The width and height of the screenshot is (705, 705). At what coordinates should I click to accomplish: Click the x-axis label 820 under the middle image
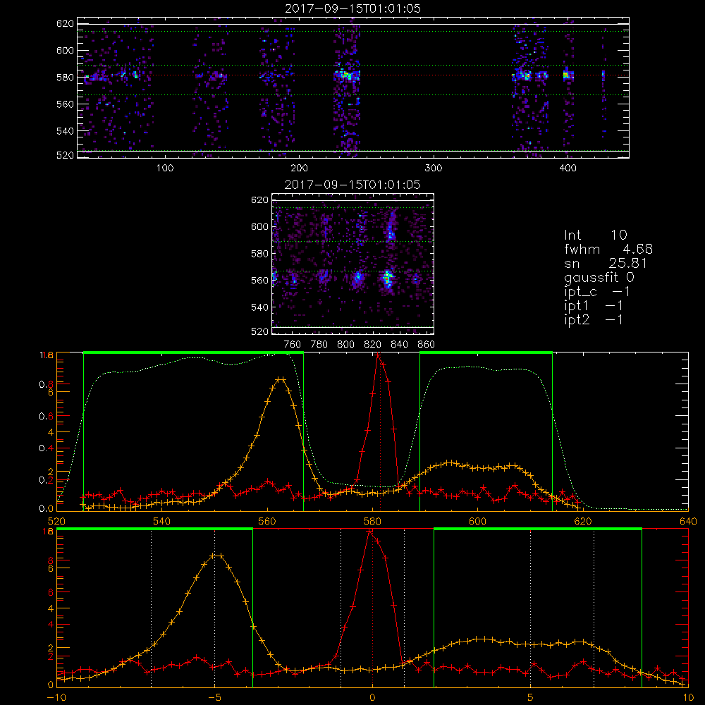(373, 345)
